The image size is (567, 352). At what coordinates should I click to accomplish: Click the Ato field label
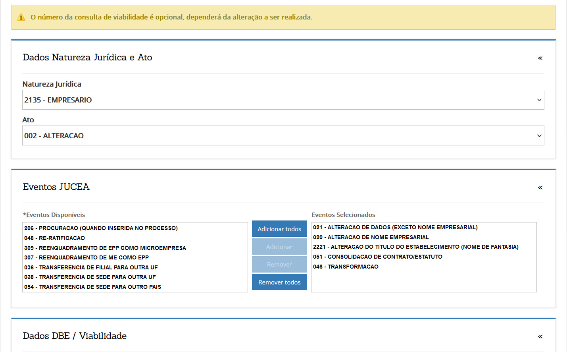click(x=28, y=120)
